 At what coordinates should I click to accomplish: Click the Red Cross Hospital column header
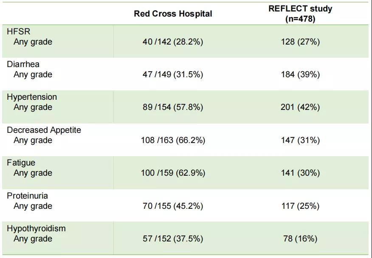[x=173, y=14]
